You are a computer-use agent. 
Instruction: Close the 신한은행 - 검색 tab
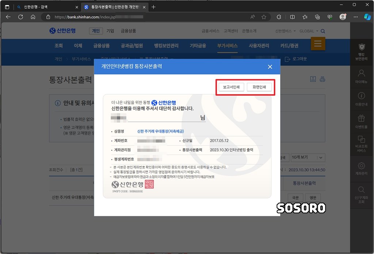[77, 7]
